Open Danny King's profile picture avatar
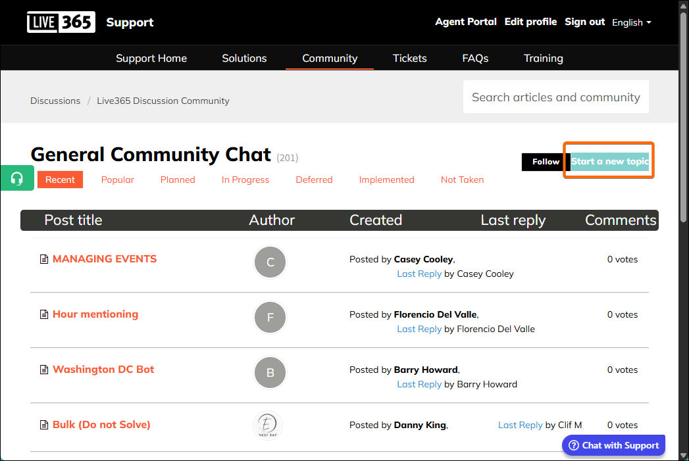This screenshot has height=461, width=689. [268, 425]
